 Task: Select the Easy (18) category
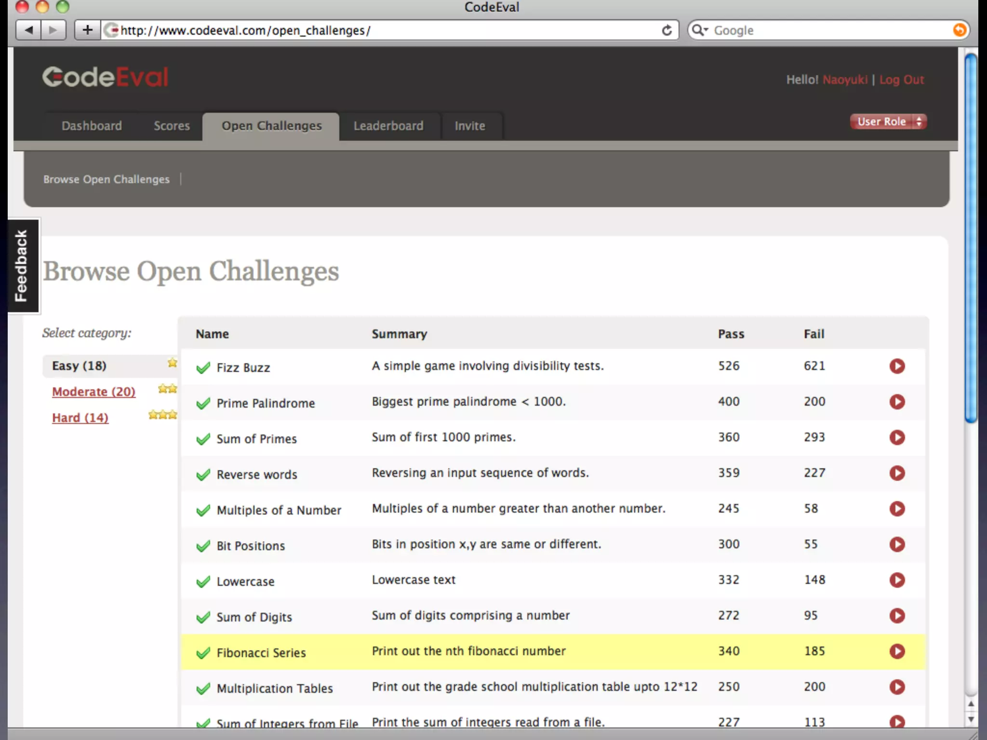(79, 366)
